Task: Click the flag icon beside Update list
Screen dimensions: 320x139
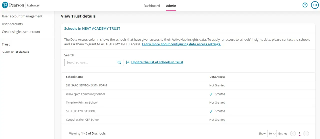Action: tap(128, 62)
